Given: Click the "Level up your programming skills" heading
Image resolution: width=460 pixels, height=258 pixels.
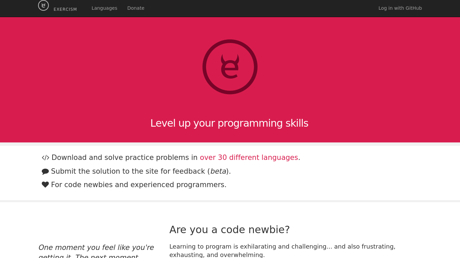Looking at the screenshot, I should pyautogui.click(x=229, y=123).
